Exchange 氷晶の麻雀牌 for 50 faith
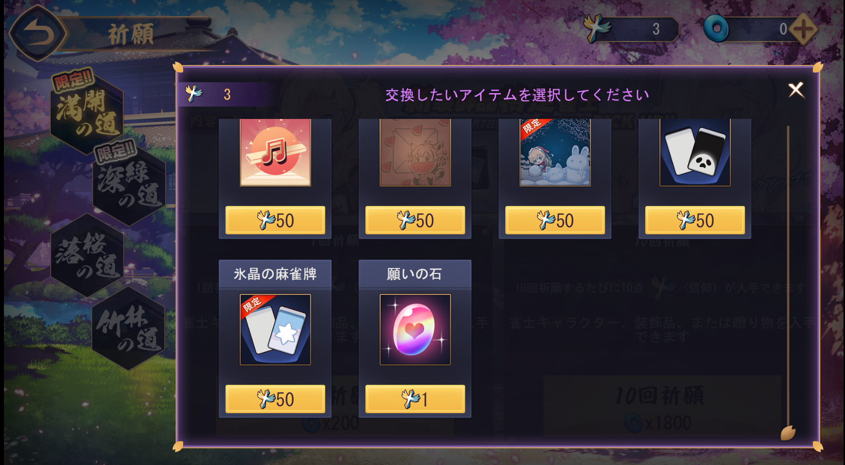This screenshot has width=845, height=465. [275, 399]
